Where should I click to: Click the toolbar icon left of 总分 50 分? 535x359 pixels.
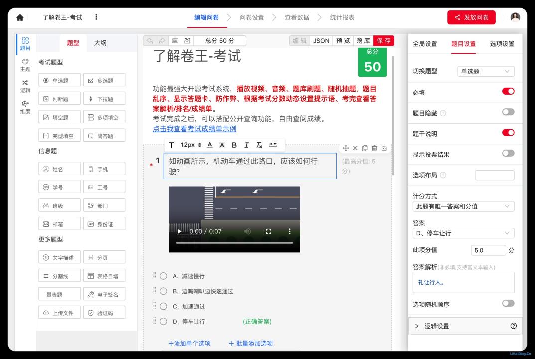[x=187, y=41]
